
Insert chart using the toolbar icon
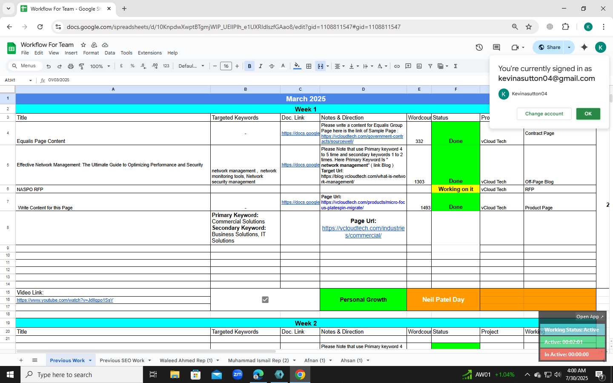point(419,66)
